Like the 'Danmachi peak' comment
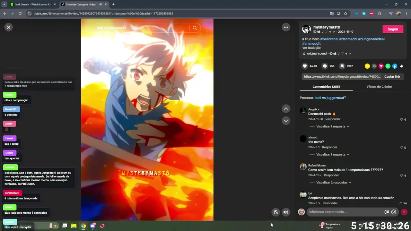Screen dimensions: 411x231 pyautogui.click(x=401, y=119)
